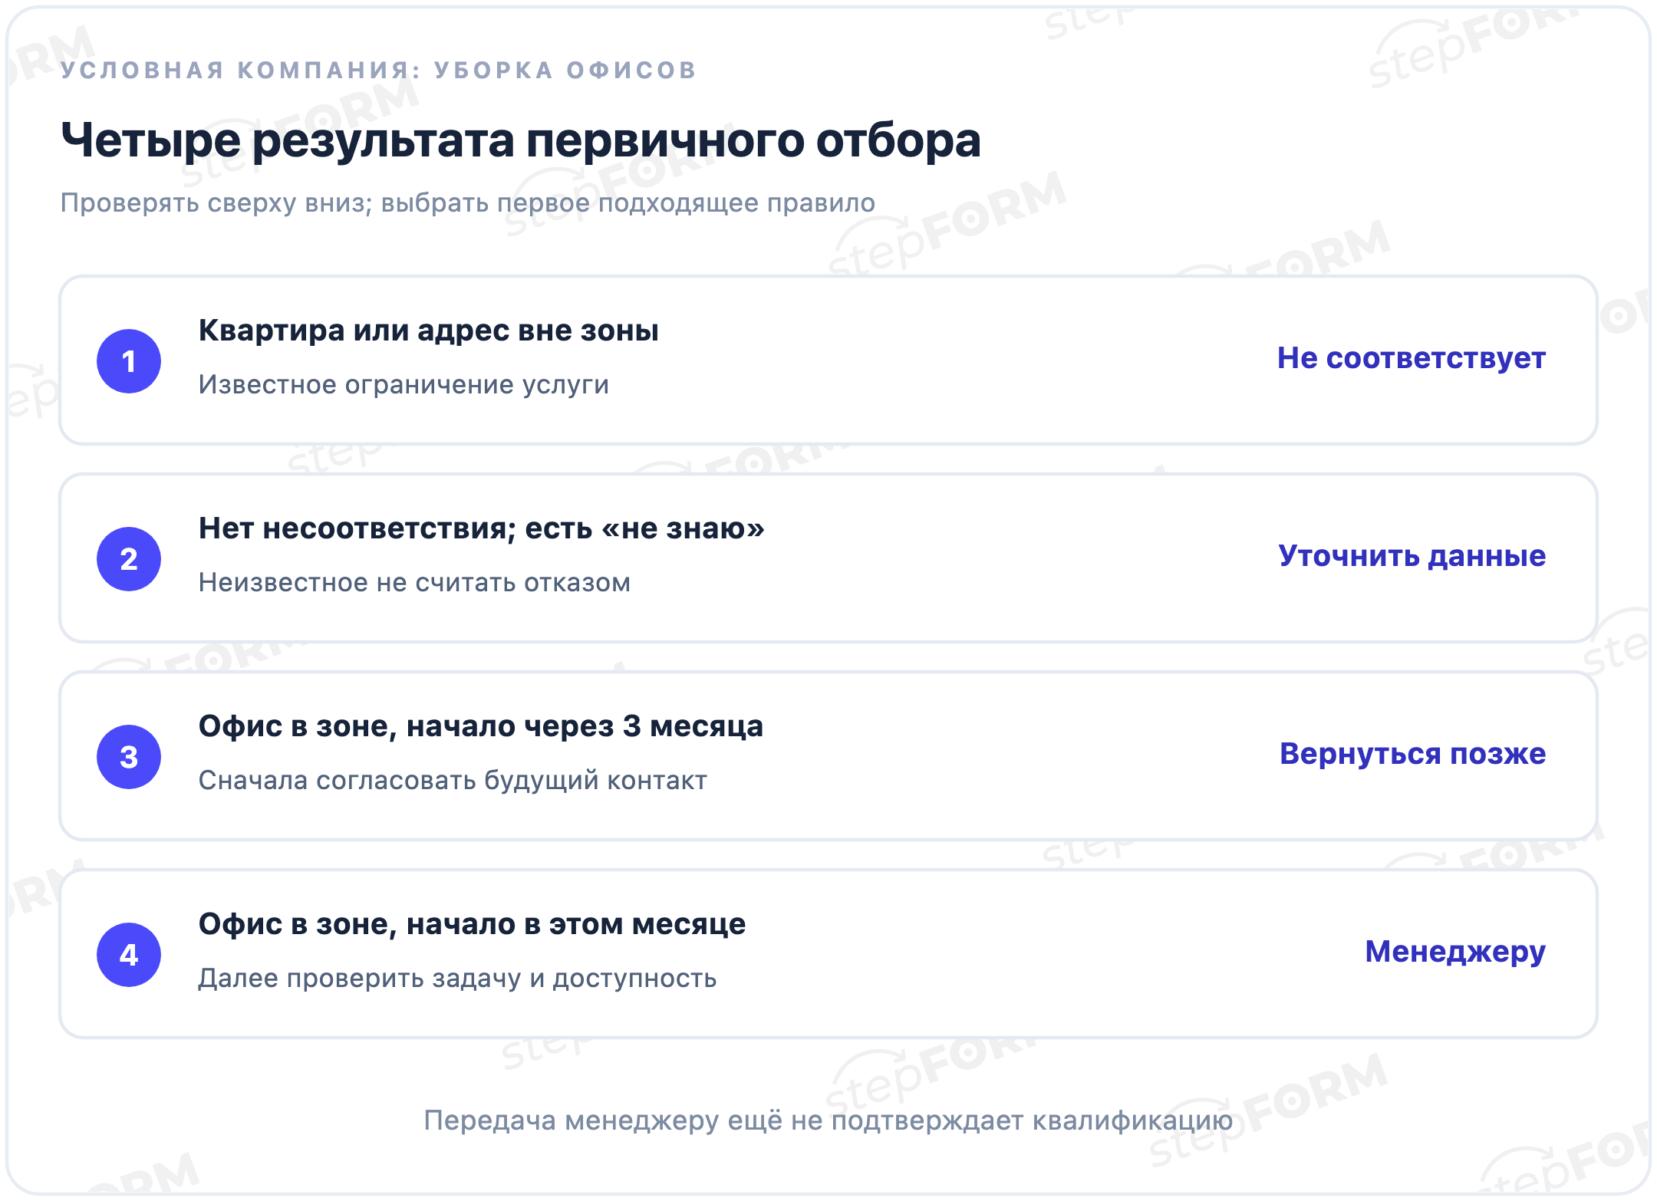
Task: Click instruction "Проверять сверху вниз; выбрать первое подходящее правило"
Action: click(468, 202)
